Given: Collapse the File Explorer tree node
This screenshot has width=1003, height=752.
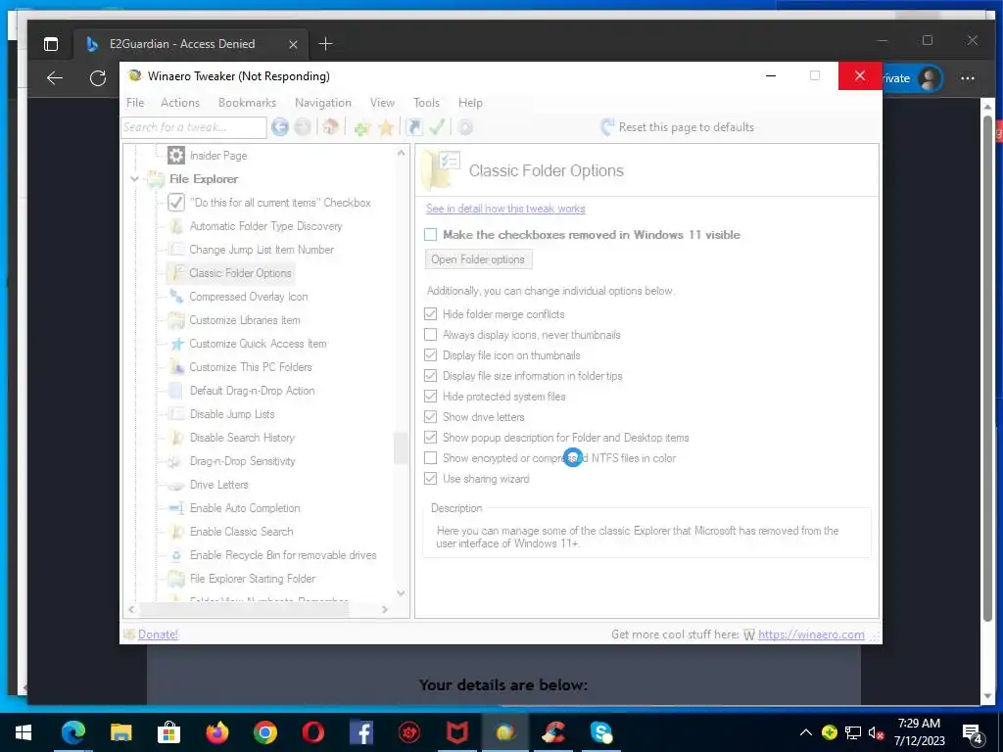Looking at the screenshot, I should pos(134,179).
